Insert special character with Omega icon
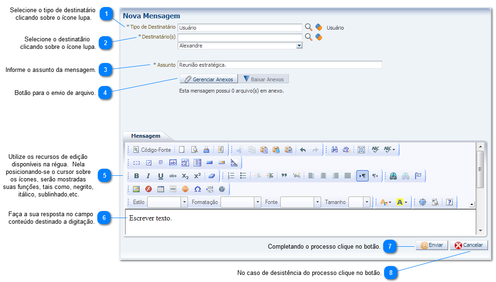The height and width of the screenshot is (282, 496). pyautogui.click(x=197, y=189)
